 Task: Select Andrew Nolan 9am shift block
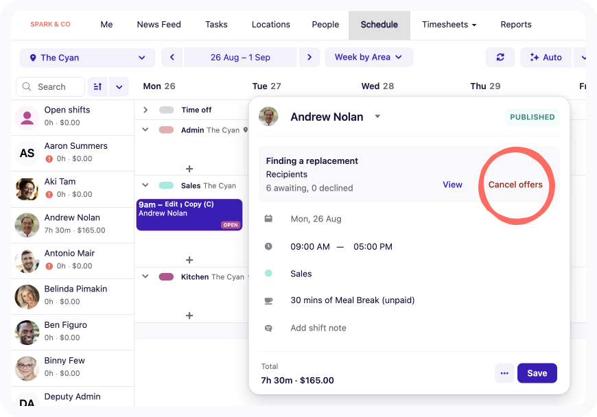click(x=189, y=215)
